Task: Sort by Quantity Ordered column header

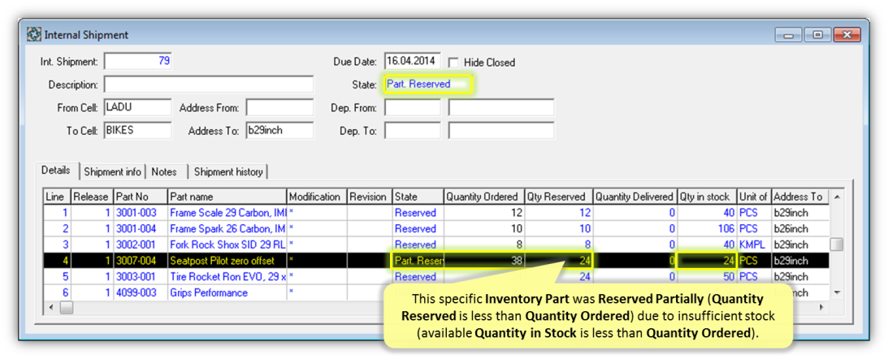Action: coord(483,197)
